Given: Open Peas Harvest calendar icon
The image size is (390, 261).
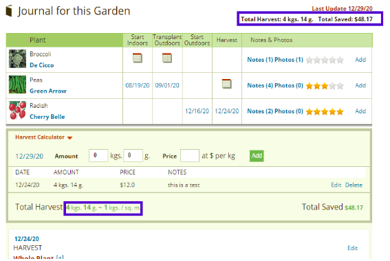Looking at the screenshot, I should pyautogui.click(x=226, y=84).
